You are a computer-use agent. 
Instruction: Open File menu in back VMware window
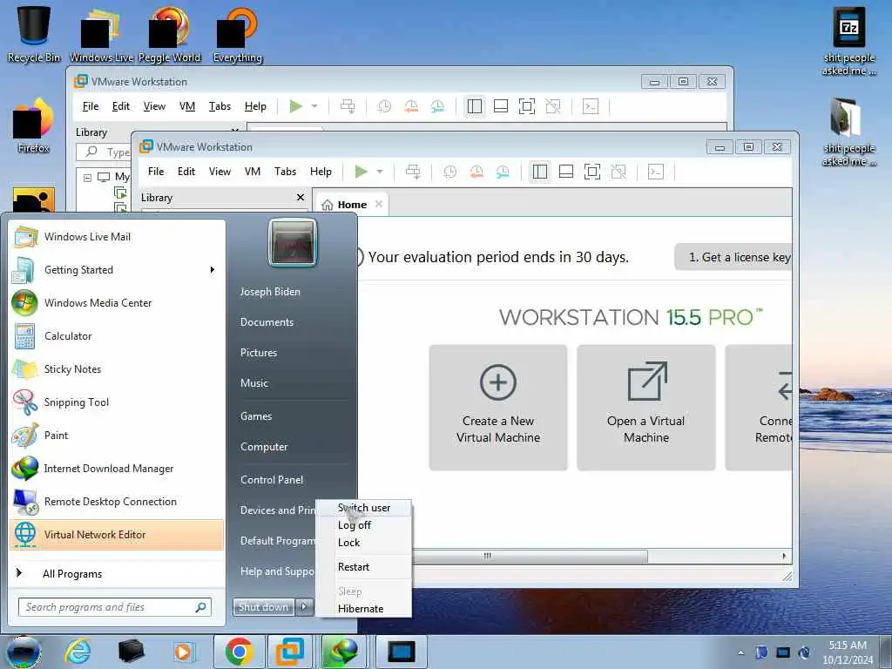pyautogui.click(x=91, y=106)
